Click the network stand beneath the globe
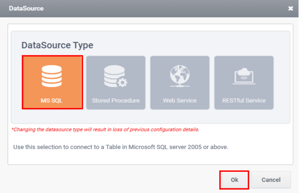 pyautogui.click(x=180, y=85)
